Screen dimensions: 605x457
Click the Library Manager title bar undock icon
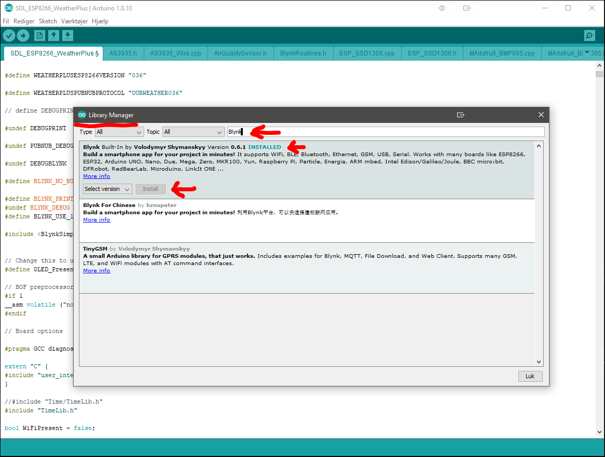point(460,115)
